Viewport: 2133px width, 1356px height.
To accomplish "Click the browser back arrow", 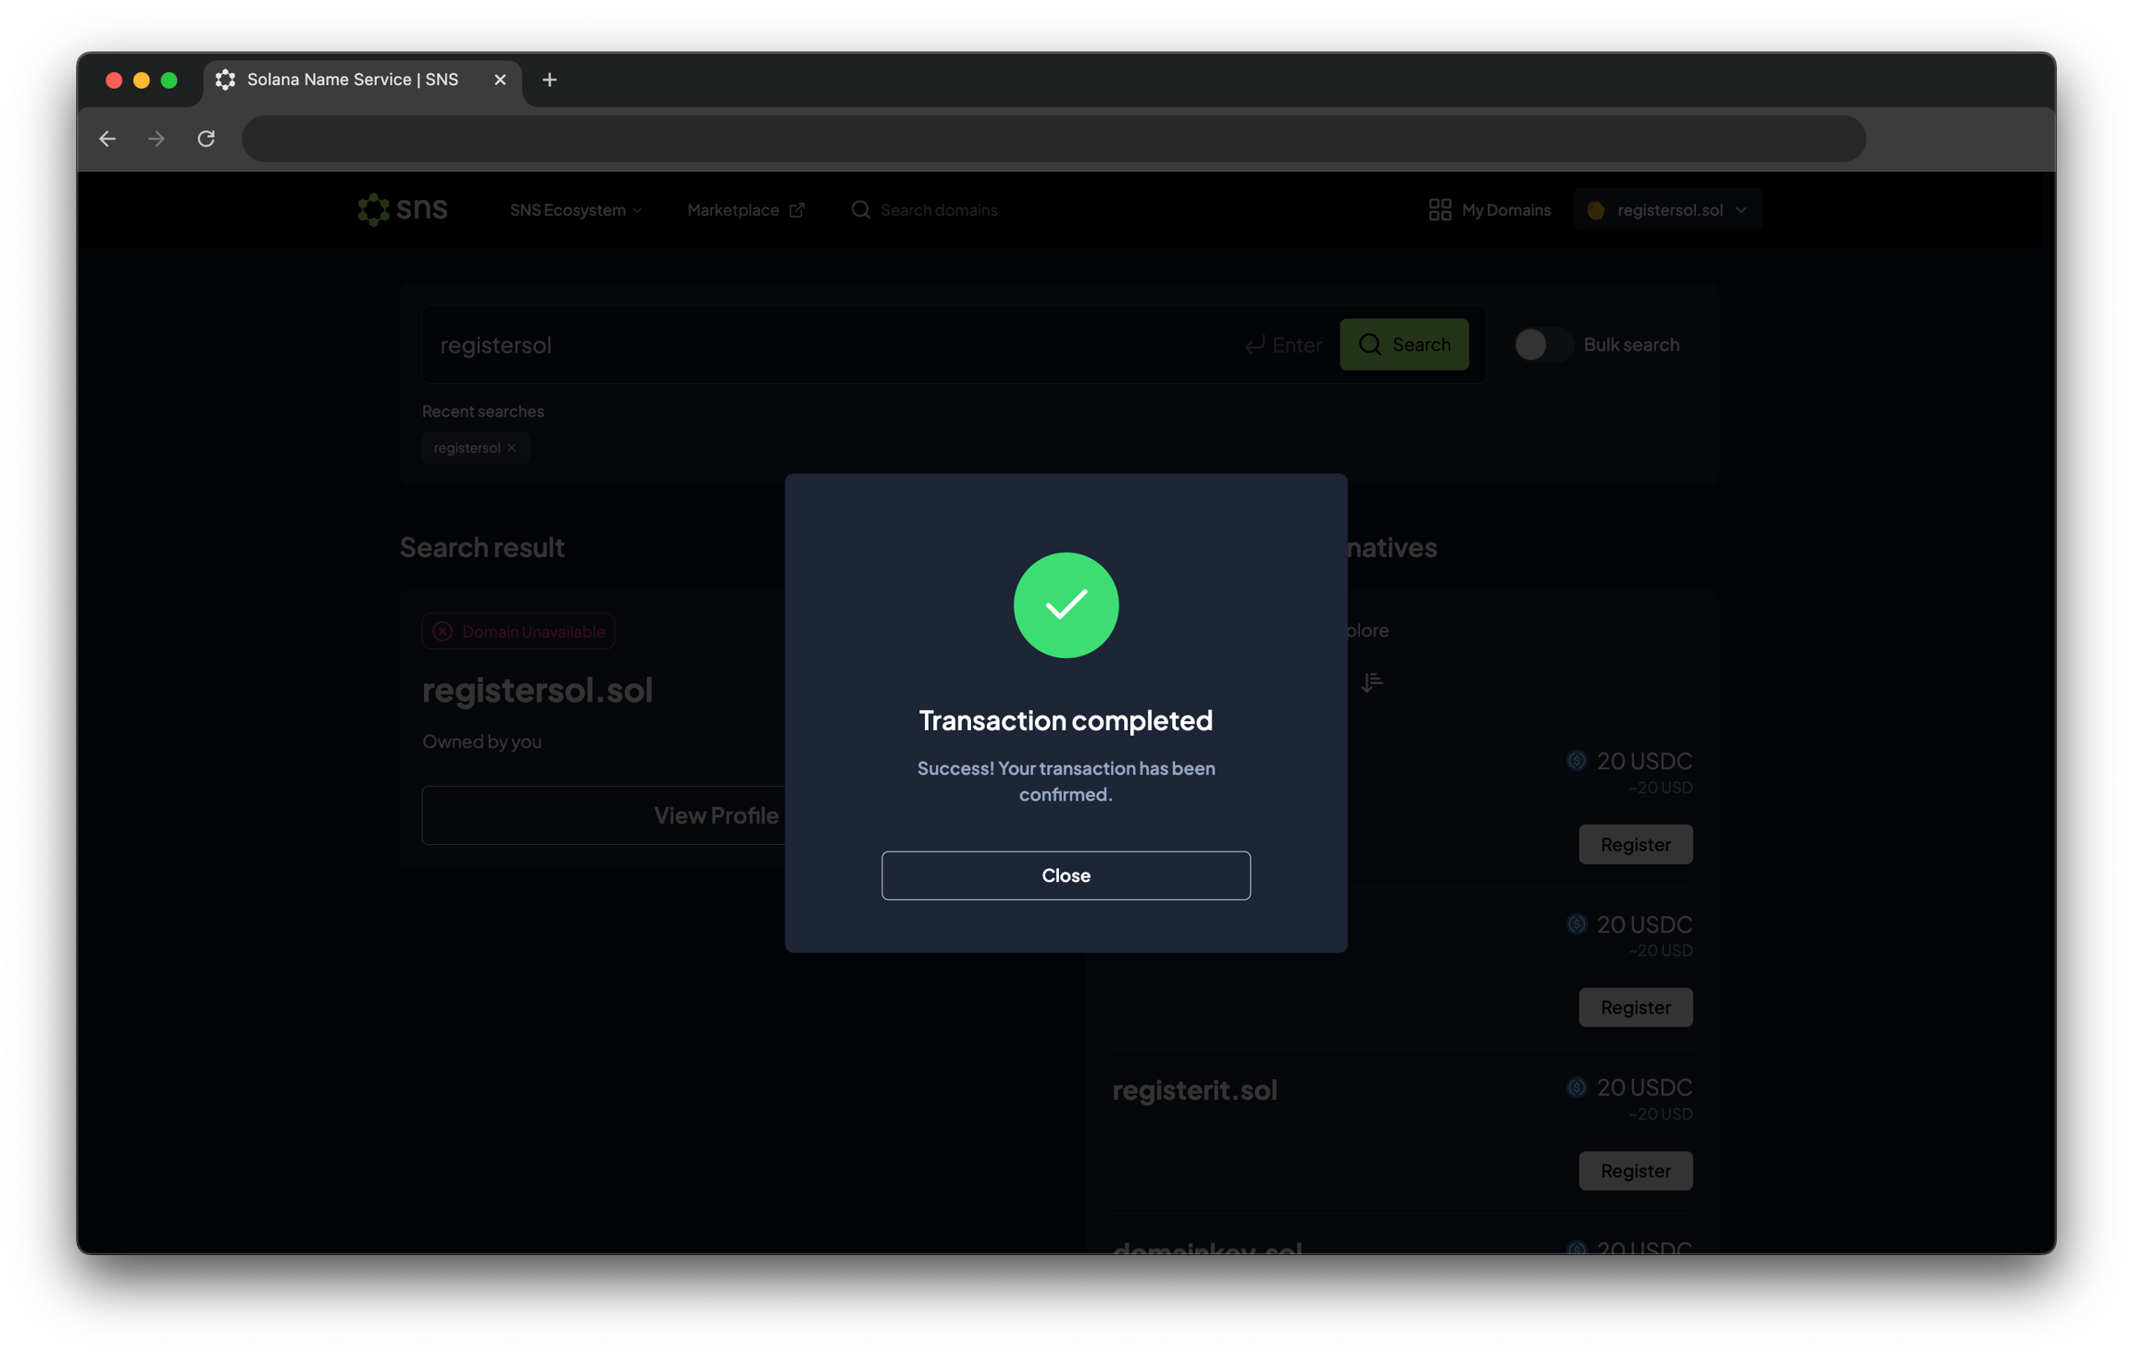I will [107, 139].
